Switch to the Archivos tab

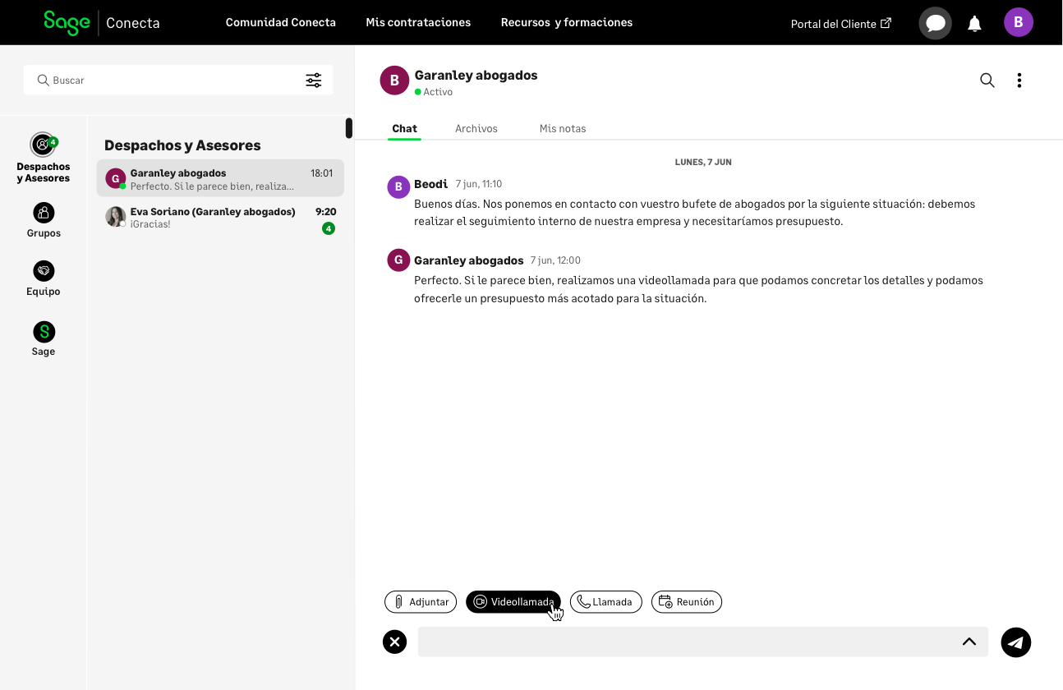[476, 129]
